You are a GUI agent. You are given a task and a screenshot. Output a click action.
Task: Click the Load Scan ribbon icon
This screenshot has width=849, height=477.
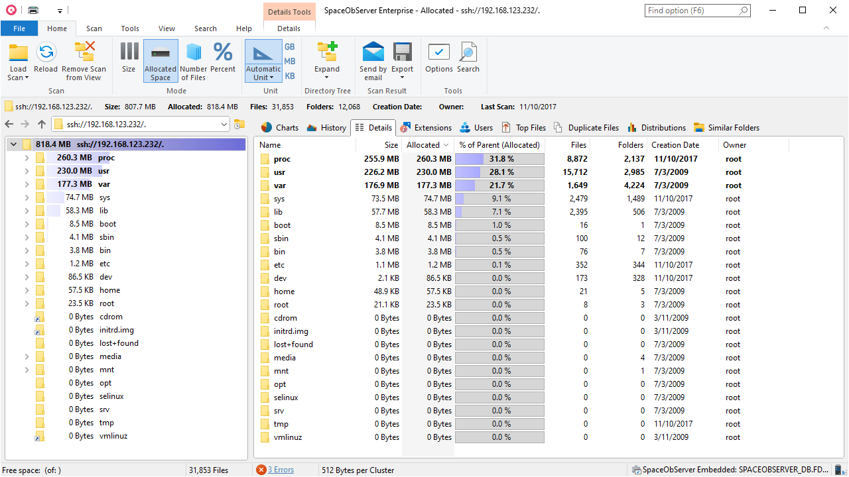click(18, 54)
